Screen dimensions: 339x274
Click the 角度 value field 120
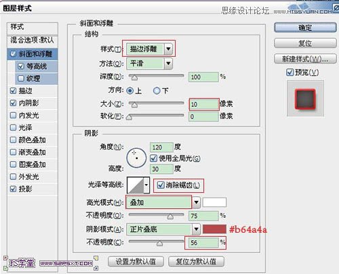tap(161, 147)
